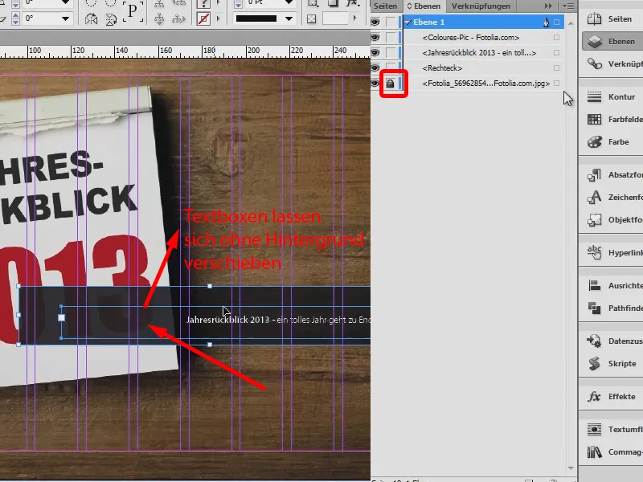Open the Kontur panel
This screenshot has height=482, width=643.
pyautogui.click(x=612, y=96)
